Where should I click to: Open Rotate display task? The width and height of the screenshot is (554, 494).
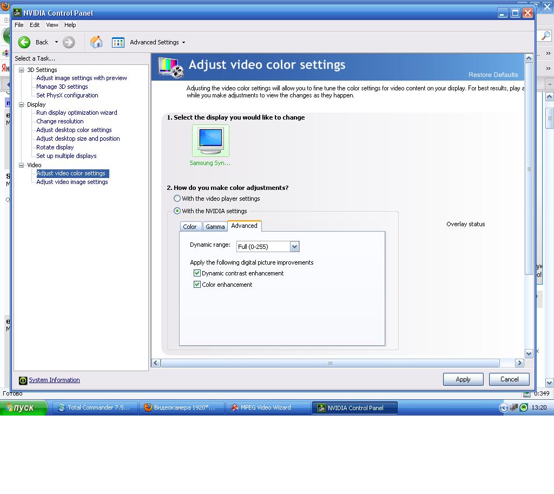tap(55, 147)
